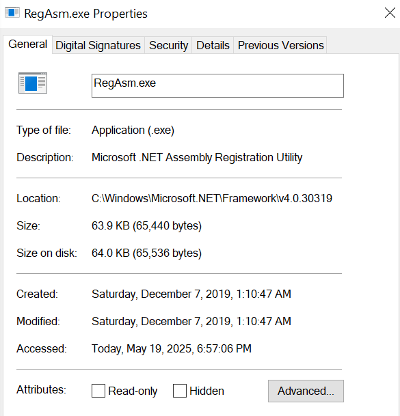Click the Created date value

pyautogui.click(x=191, y=294)
